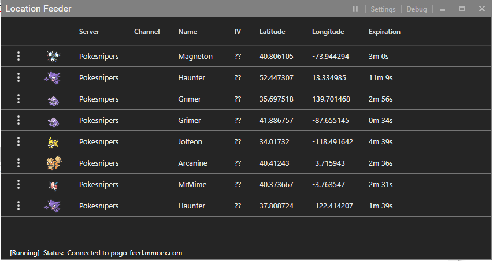This screenshot has width=493, height=261.
Task: Click Pokesnipers server cell in Magneton row
Action: tap(99, 57)
